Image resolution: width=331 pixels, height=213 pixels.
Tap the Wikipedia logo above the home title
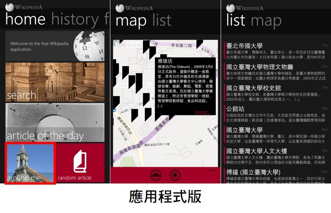(9, 7)
